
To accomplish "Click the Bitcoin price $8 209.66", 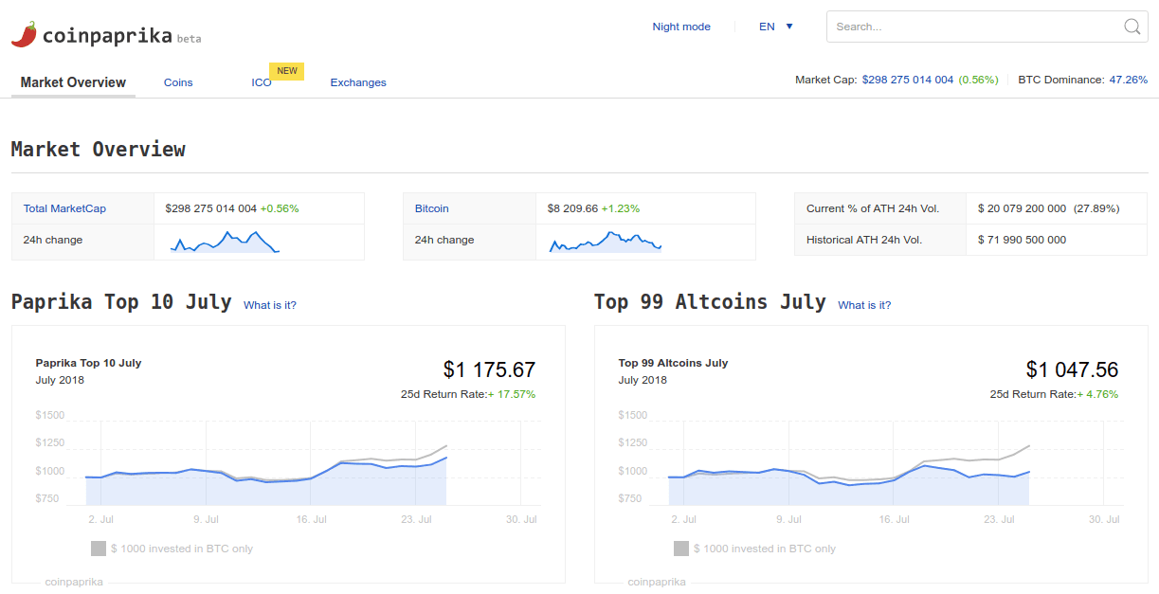I will [572, 208].
